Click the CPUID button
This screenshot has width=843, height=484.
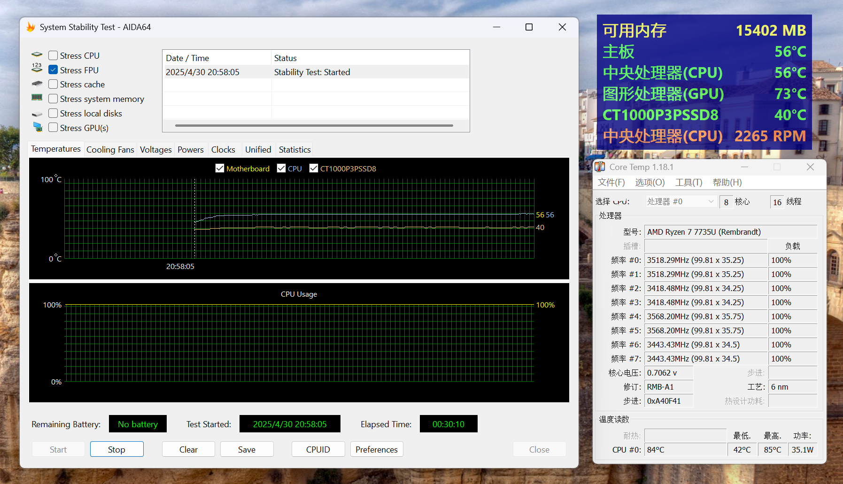pos(318,449)
